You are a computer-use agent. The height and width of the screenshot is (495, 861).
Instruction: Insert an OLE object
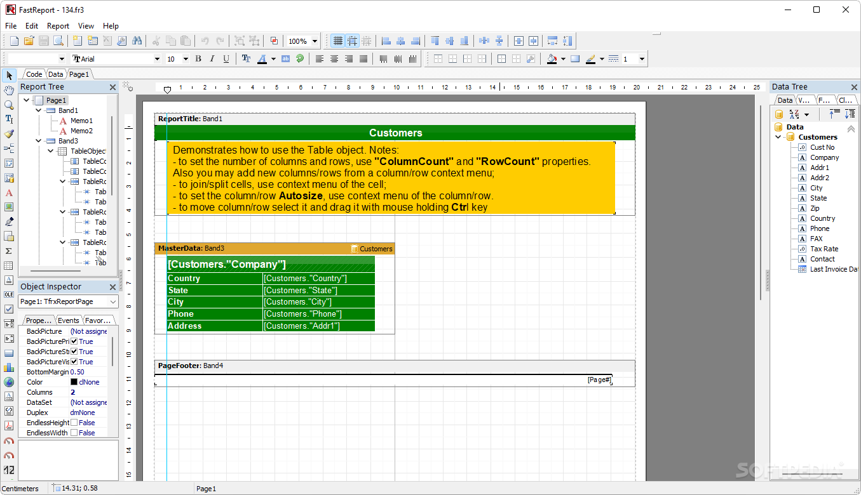coord(9,294)
